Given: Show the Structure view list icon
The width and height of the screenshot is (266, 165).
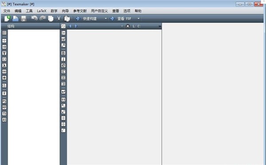Looking at the screenshot, I should (4, 33).
